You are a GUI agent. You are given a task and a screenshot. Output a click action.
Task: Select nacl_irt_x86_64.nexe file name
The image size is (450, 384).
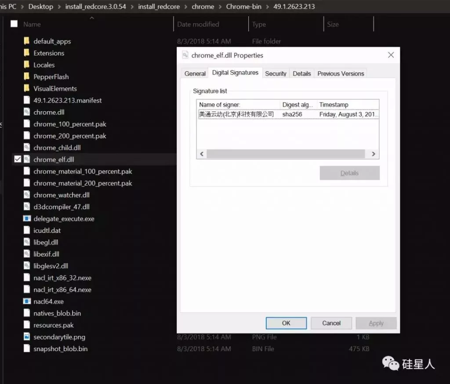(x=62, y=290)
